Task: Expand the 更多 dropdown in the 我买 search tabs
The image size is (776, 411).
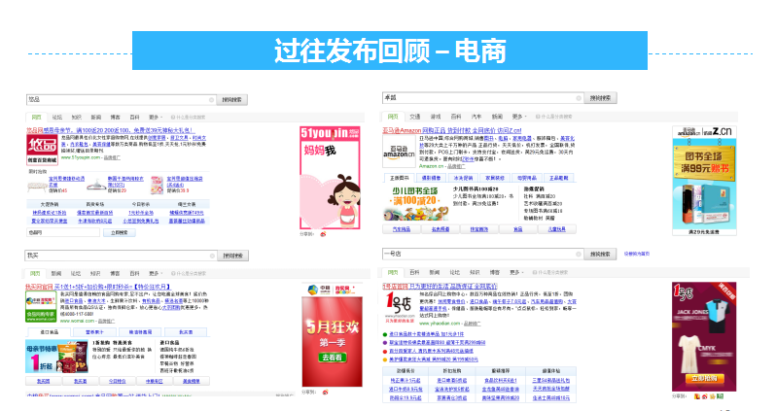Action: click(156, 273)
